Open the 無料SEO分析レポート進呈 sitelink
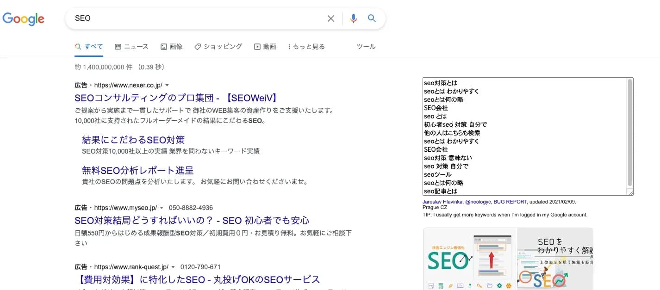This screenshot has height=290, width=660. click(x=138, y=170)
